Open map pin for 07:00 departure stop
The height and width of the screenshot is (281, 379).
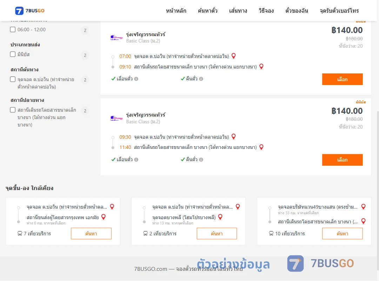click(233, 56)
